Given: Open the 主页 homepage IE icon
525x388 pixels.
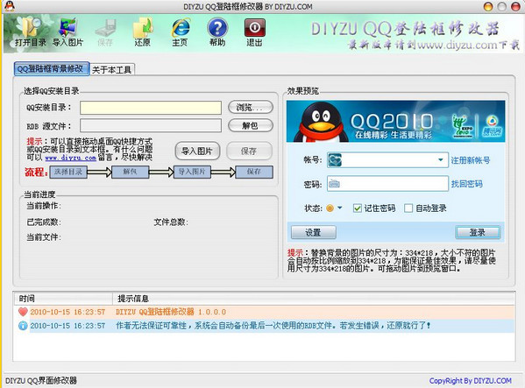Looking at the screenshot, I should 181,32.
